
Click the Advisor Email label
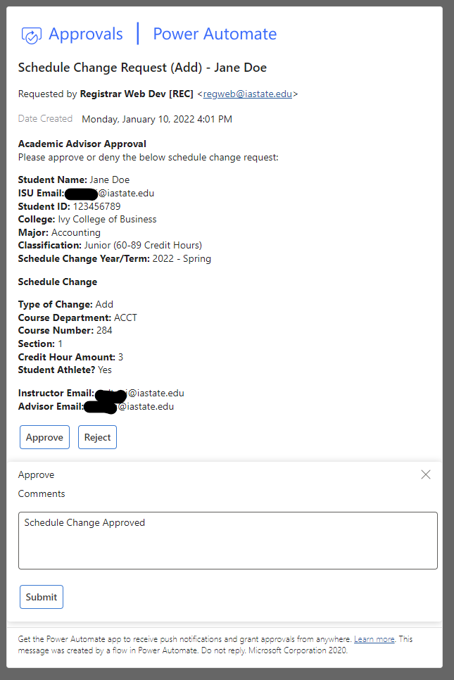[x=51, y=407]
